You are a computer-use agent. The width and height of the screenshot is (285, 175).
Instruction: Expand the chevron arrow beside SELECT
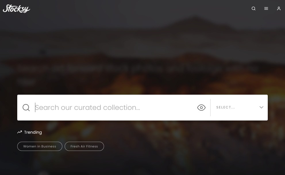[x=261, y=107]
